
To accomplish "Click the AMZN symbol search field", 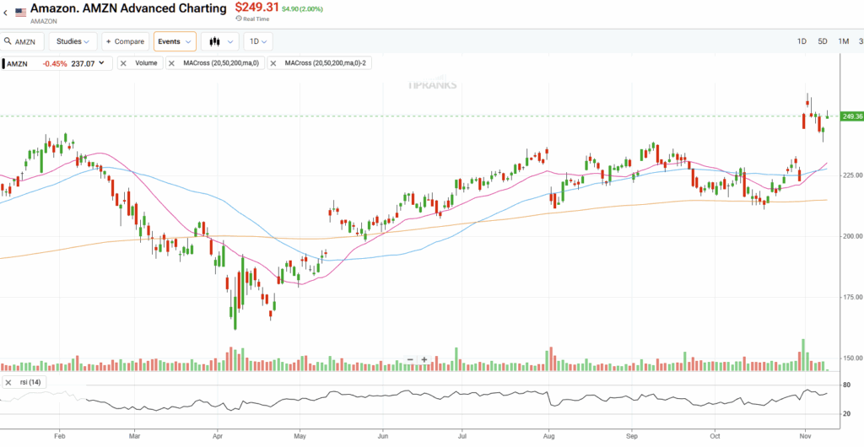I will 24,41.
